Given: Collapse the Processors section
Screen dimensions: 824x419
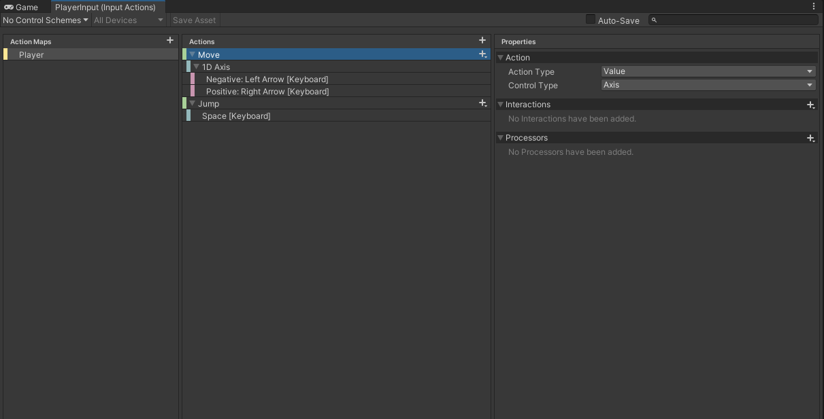Looking at the screenshot, I should coord(501,138).
